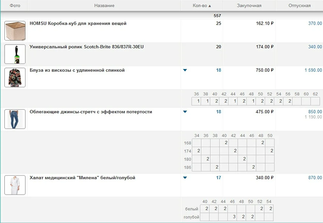Click the Scotch-Brite roller product image

[15, 54]
